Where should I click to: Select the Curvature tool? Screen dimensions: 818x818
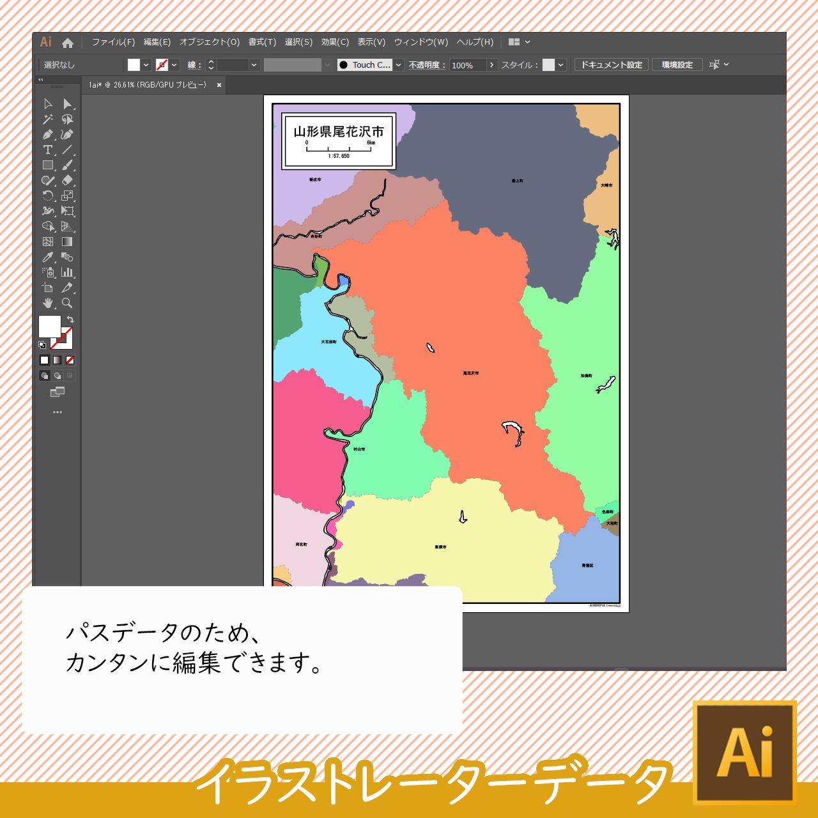(67, 135)
